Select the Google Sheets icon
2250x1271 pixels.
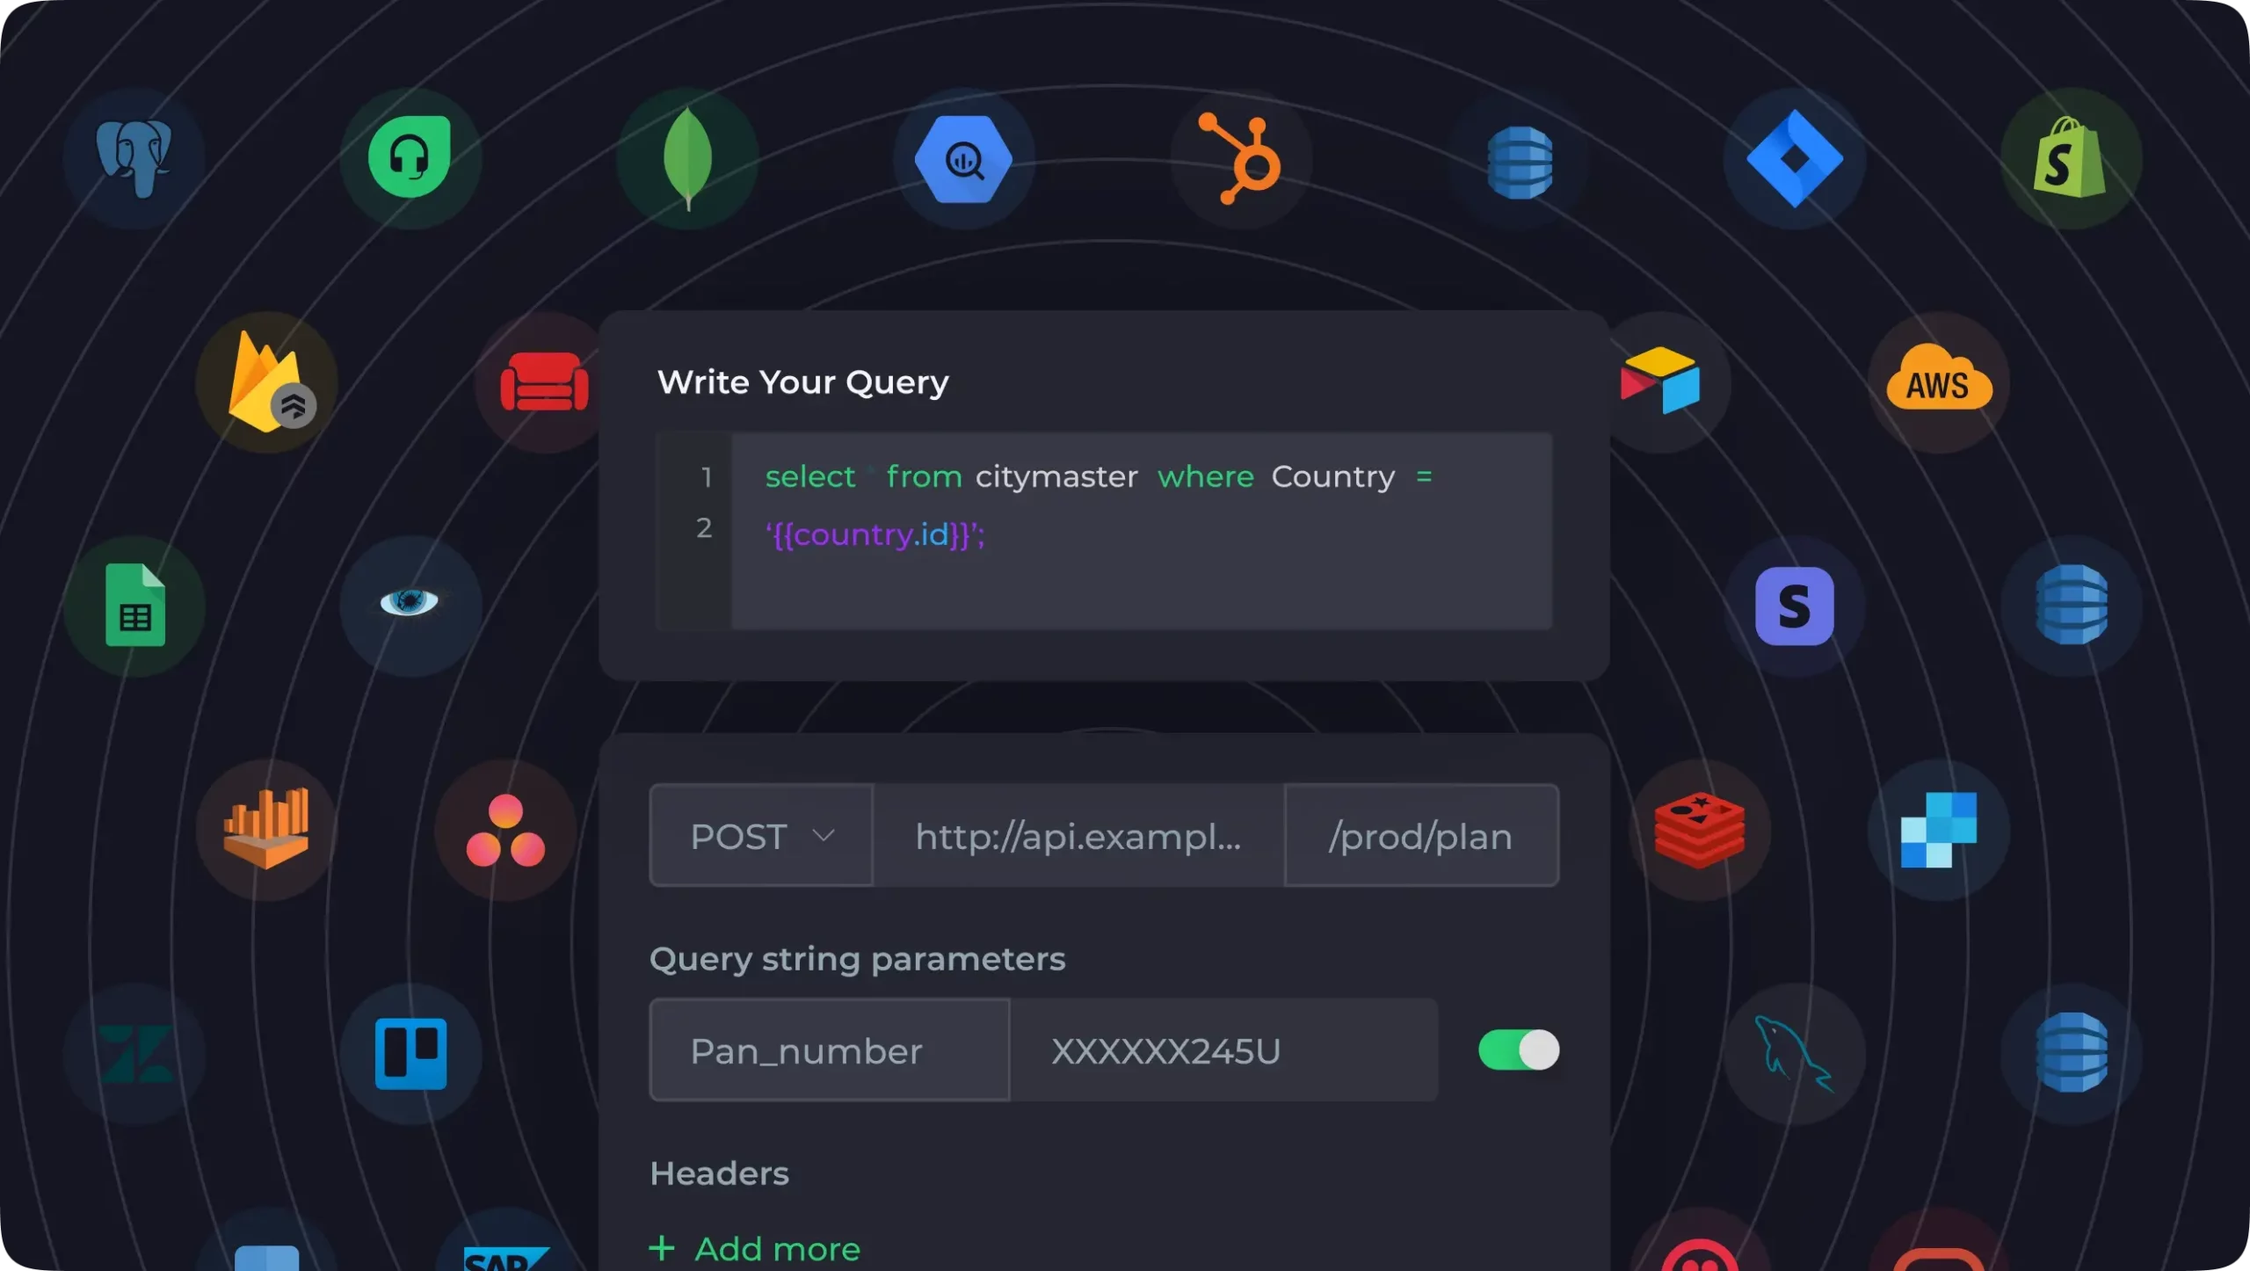134,606
